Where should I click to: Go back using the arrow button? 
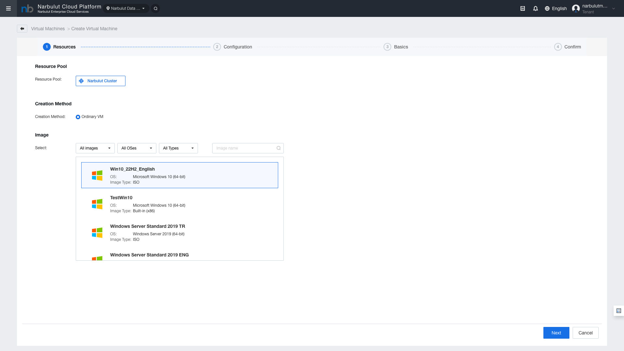tap(22, 29)
